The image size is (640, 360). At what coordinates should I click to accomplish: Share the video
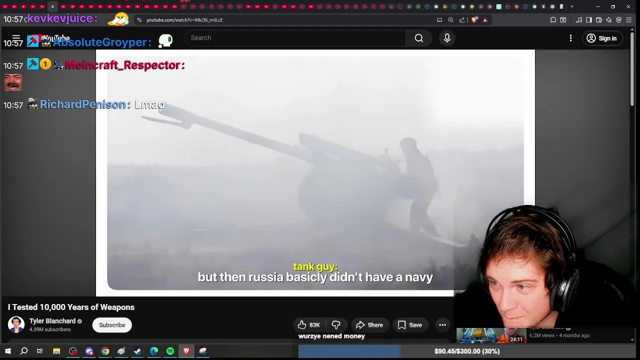click(369, 325)
